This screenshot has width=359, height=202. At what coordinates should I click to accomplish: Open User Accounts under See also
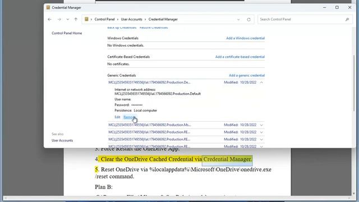[62, 140]
